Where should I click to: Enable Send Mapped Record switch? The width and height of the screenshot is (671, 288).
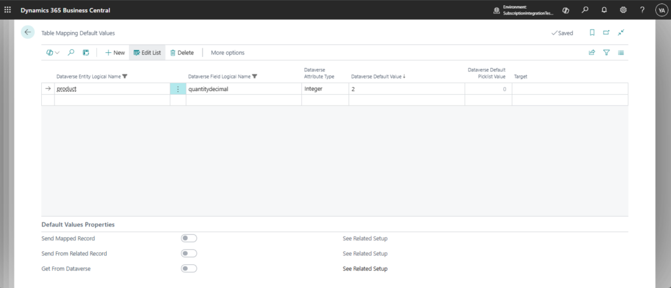coord(189,238)
